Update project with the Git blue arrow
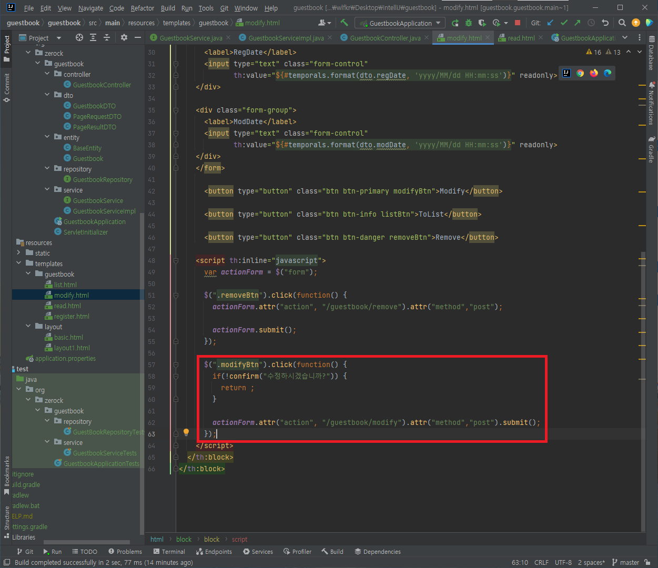658x568 pixels. [550, 23]
